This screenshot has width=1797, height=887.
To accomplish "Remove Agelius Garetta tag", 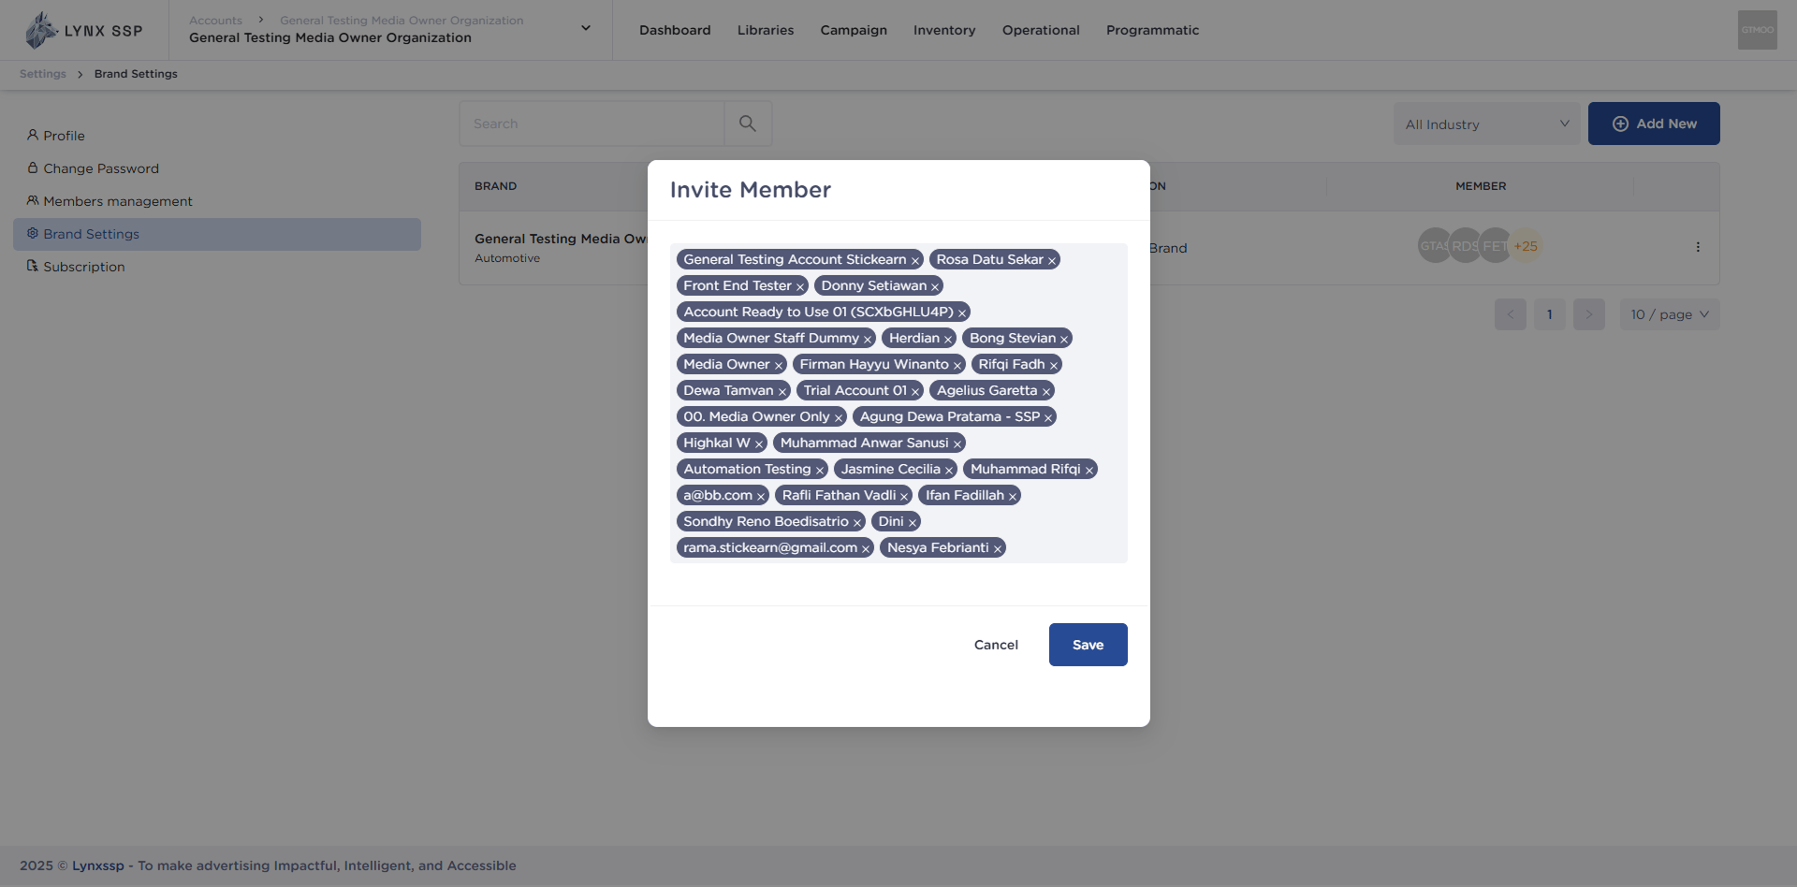I will 1045,392.
